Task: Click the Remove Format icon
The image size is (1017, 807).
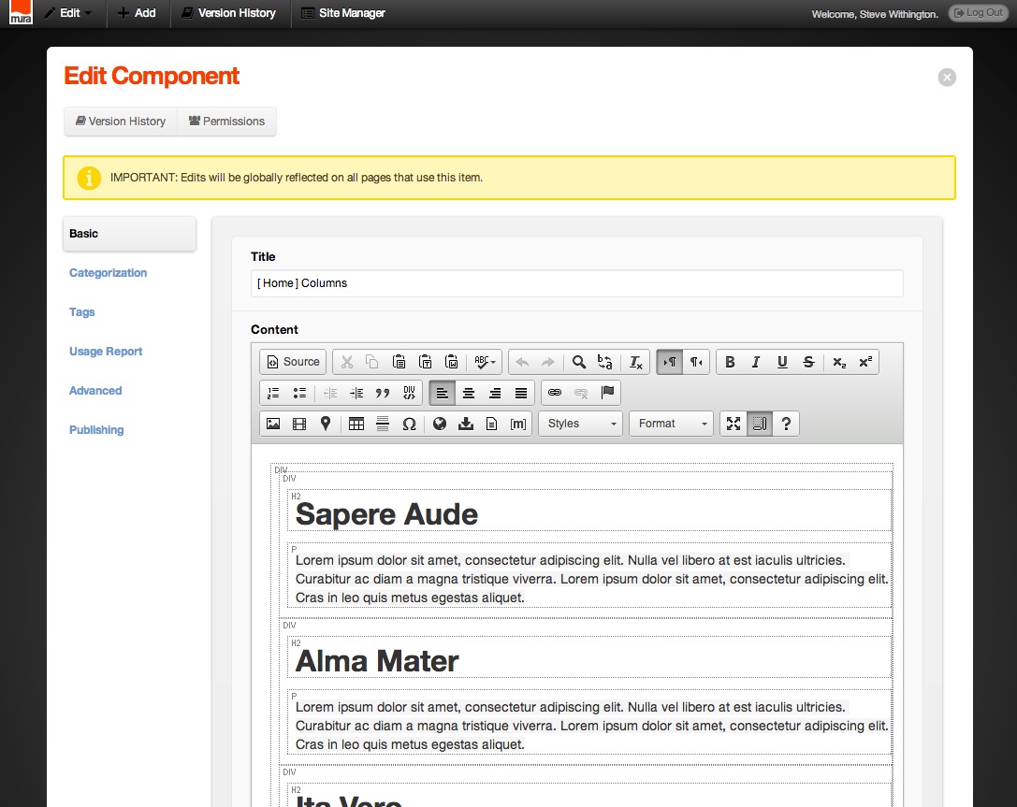Action: [x=635, y=362]
